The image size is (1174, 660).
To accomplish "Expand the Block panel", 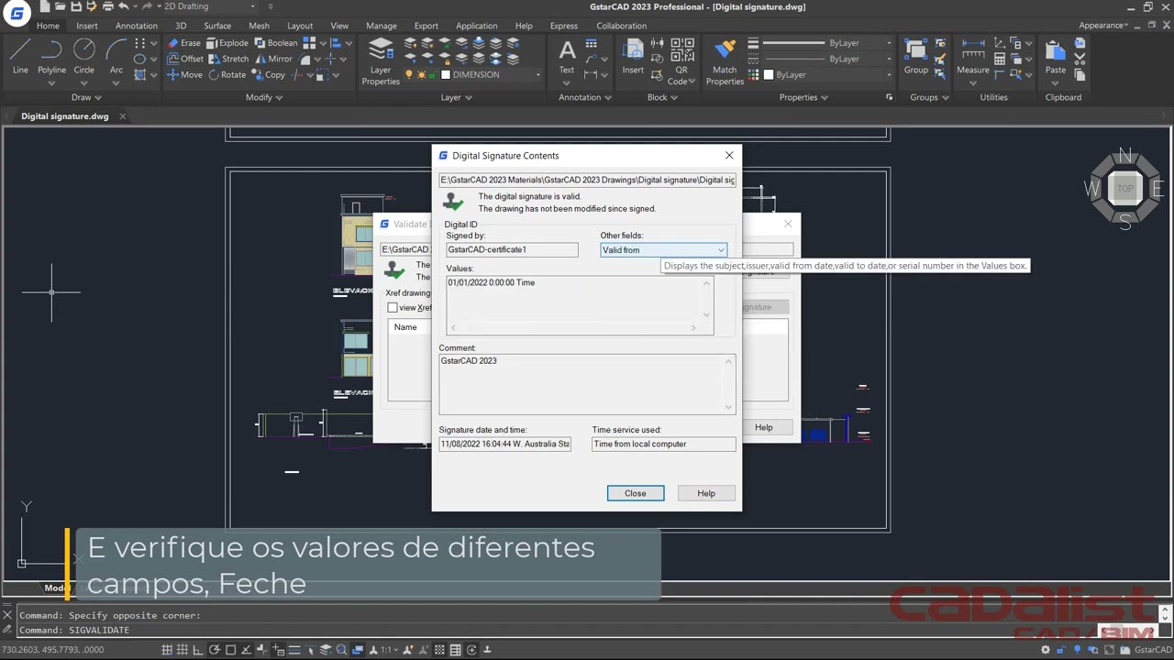I will (x=662, y=97).
